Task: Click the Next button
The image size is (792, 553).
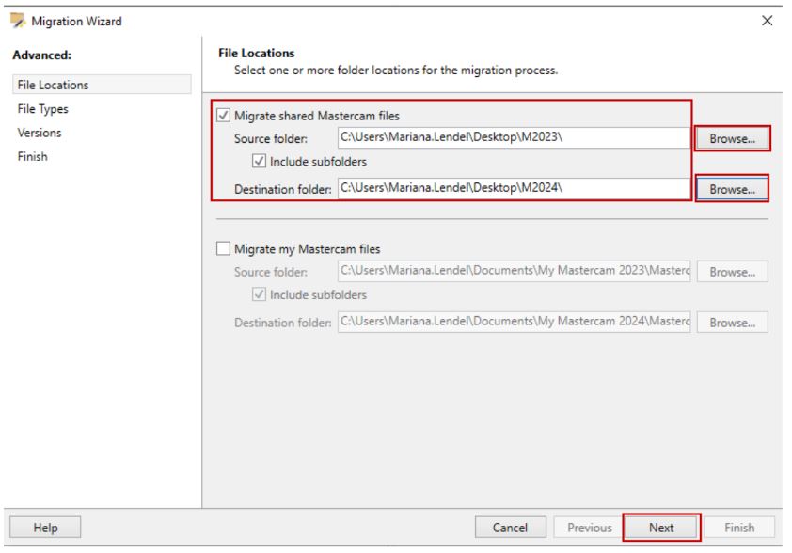Action: (661, 528)
